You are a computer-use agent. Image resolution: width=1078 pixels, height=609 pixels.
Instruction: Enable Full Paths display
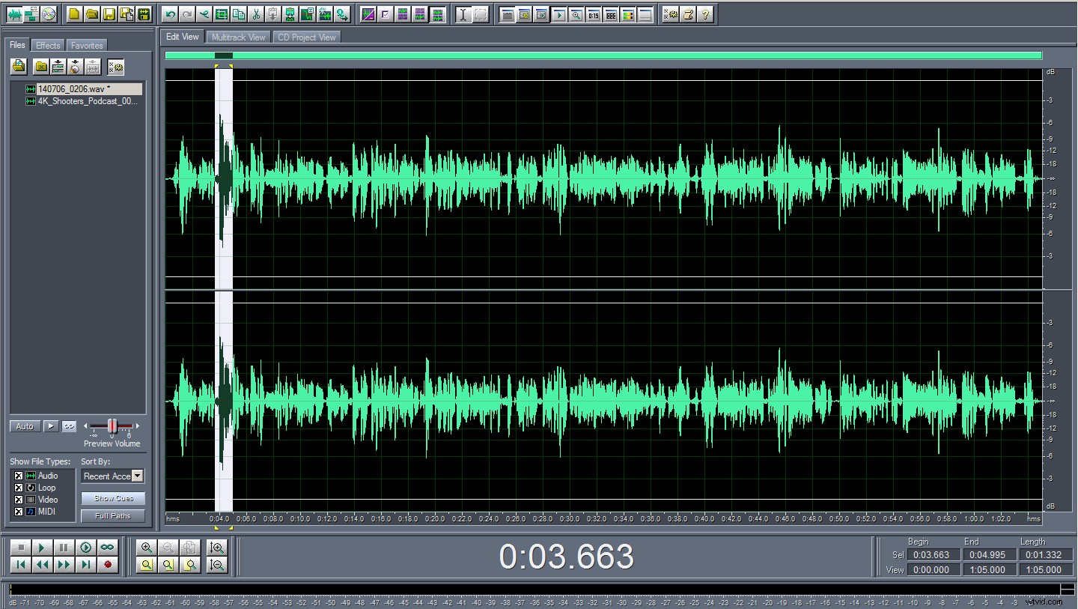click(112, 515)
